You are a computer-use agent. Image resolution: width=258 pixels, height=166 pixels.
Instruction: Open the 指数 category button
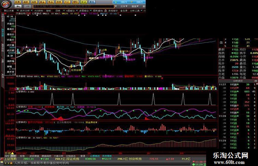click(34, 2)
